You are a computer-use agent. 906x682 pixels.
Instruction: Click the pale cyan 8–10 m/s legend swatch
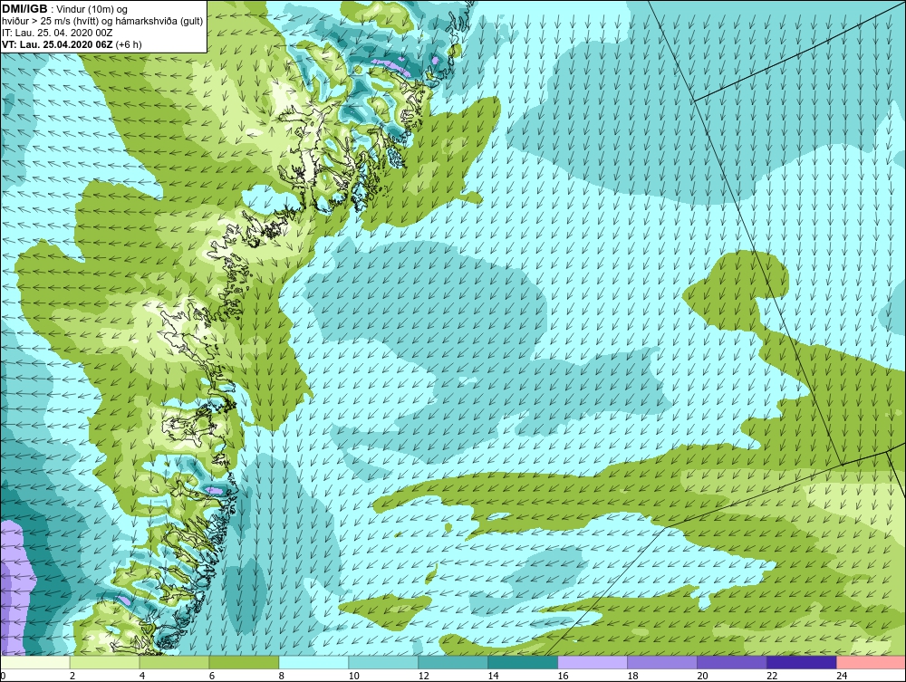(x=313, y=663)
